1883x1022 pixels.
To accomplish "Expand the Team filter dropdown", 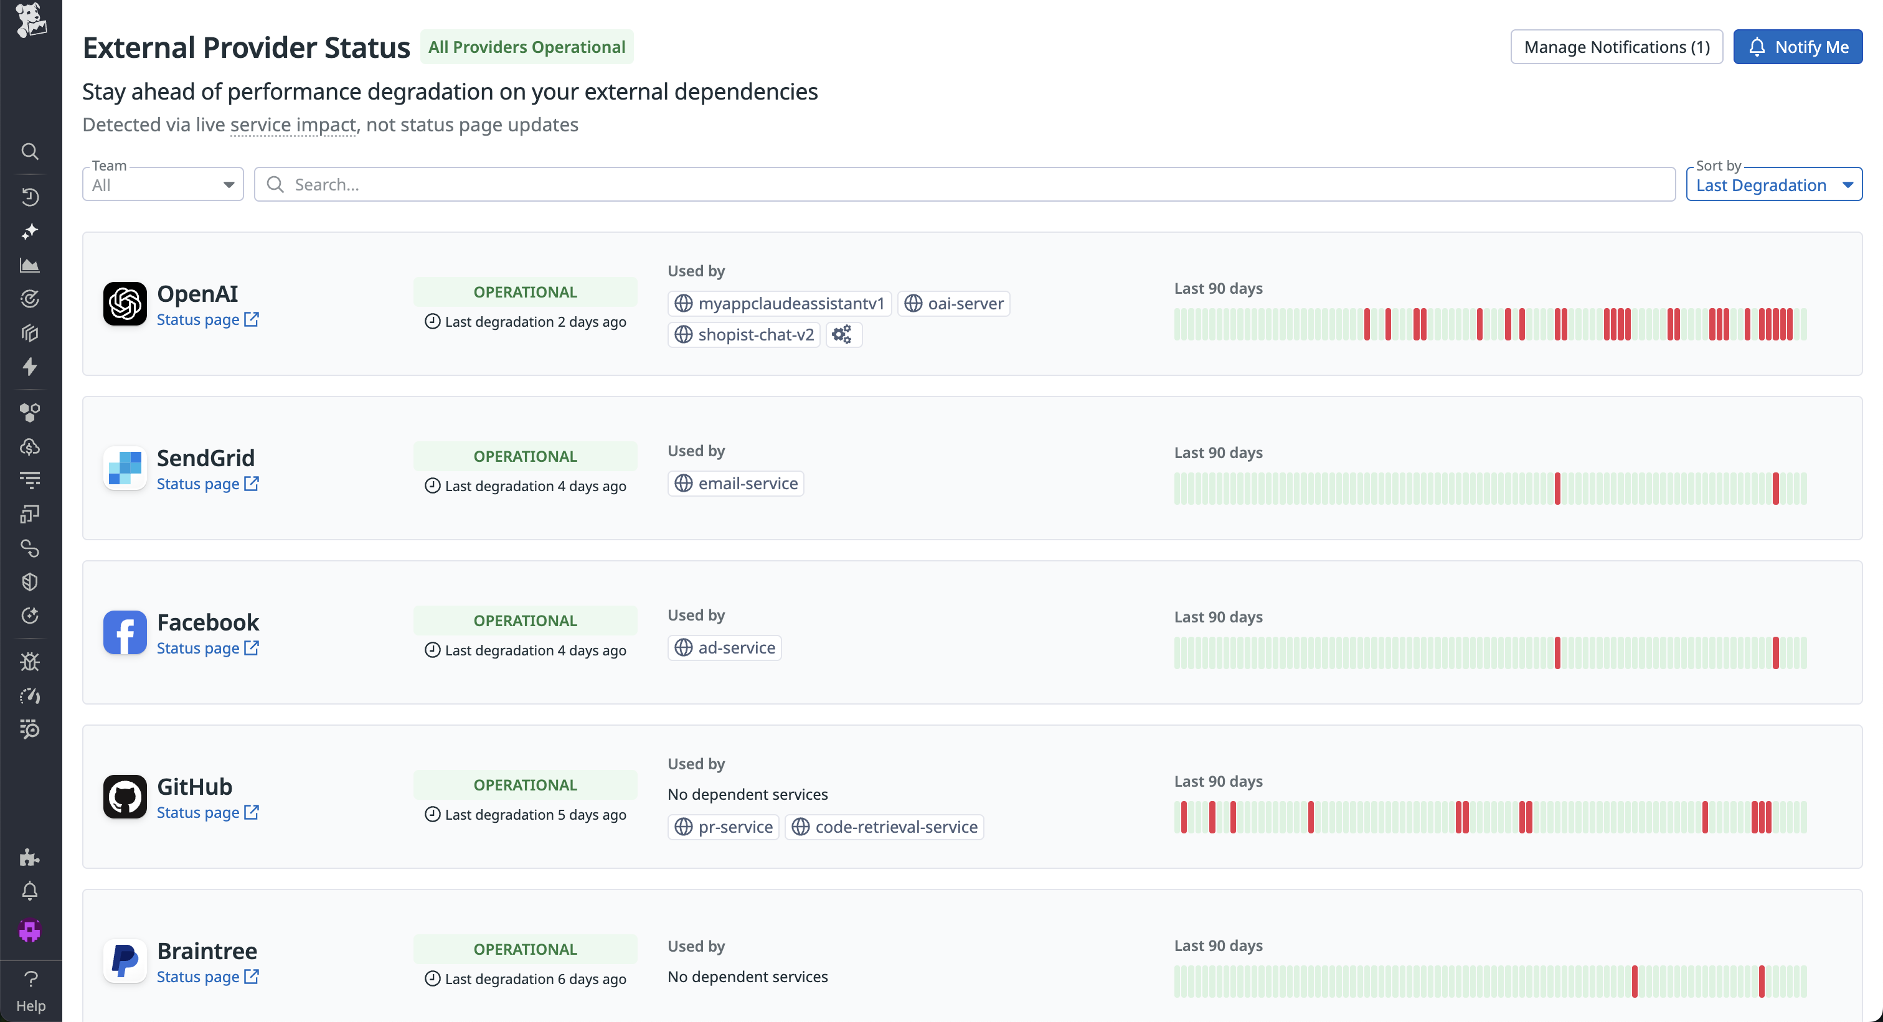I will coord(163,185).
